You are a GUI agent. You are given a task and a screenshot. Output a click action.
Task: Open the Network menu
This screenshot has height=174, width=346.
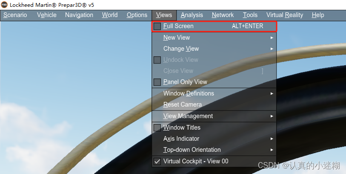point(223,15)
